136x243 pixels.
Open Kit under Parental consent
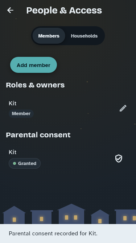pyautogui.click(x=12, y=152)
